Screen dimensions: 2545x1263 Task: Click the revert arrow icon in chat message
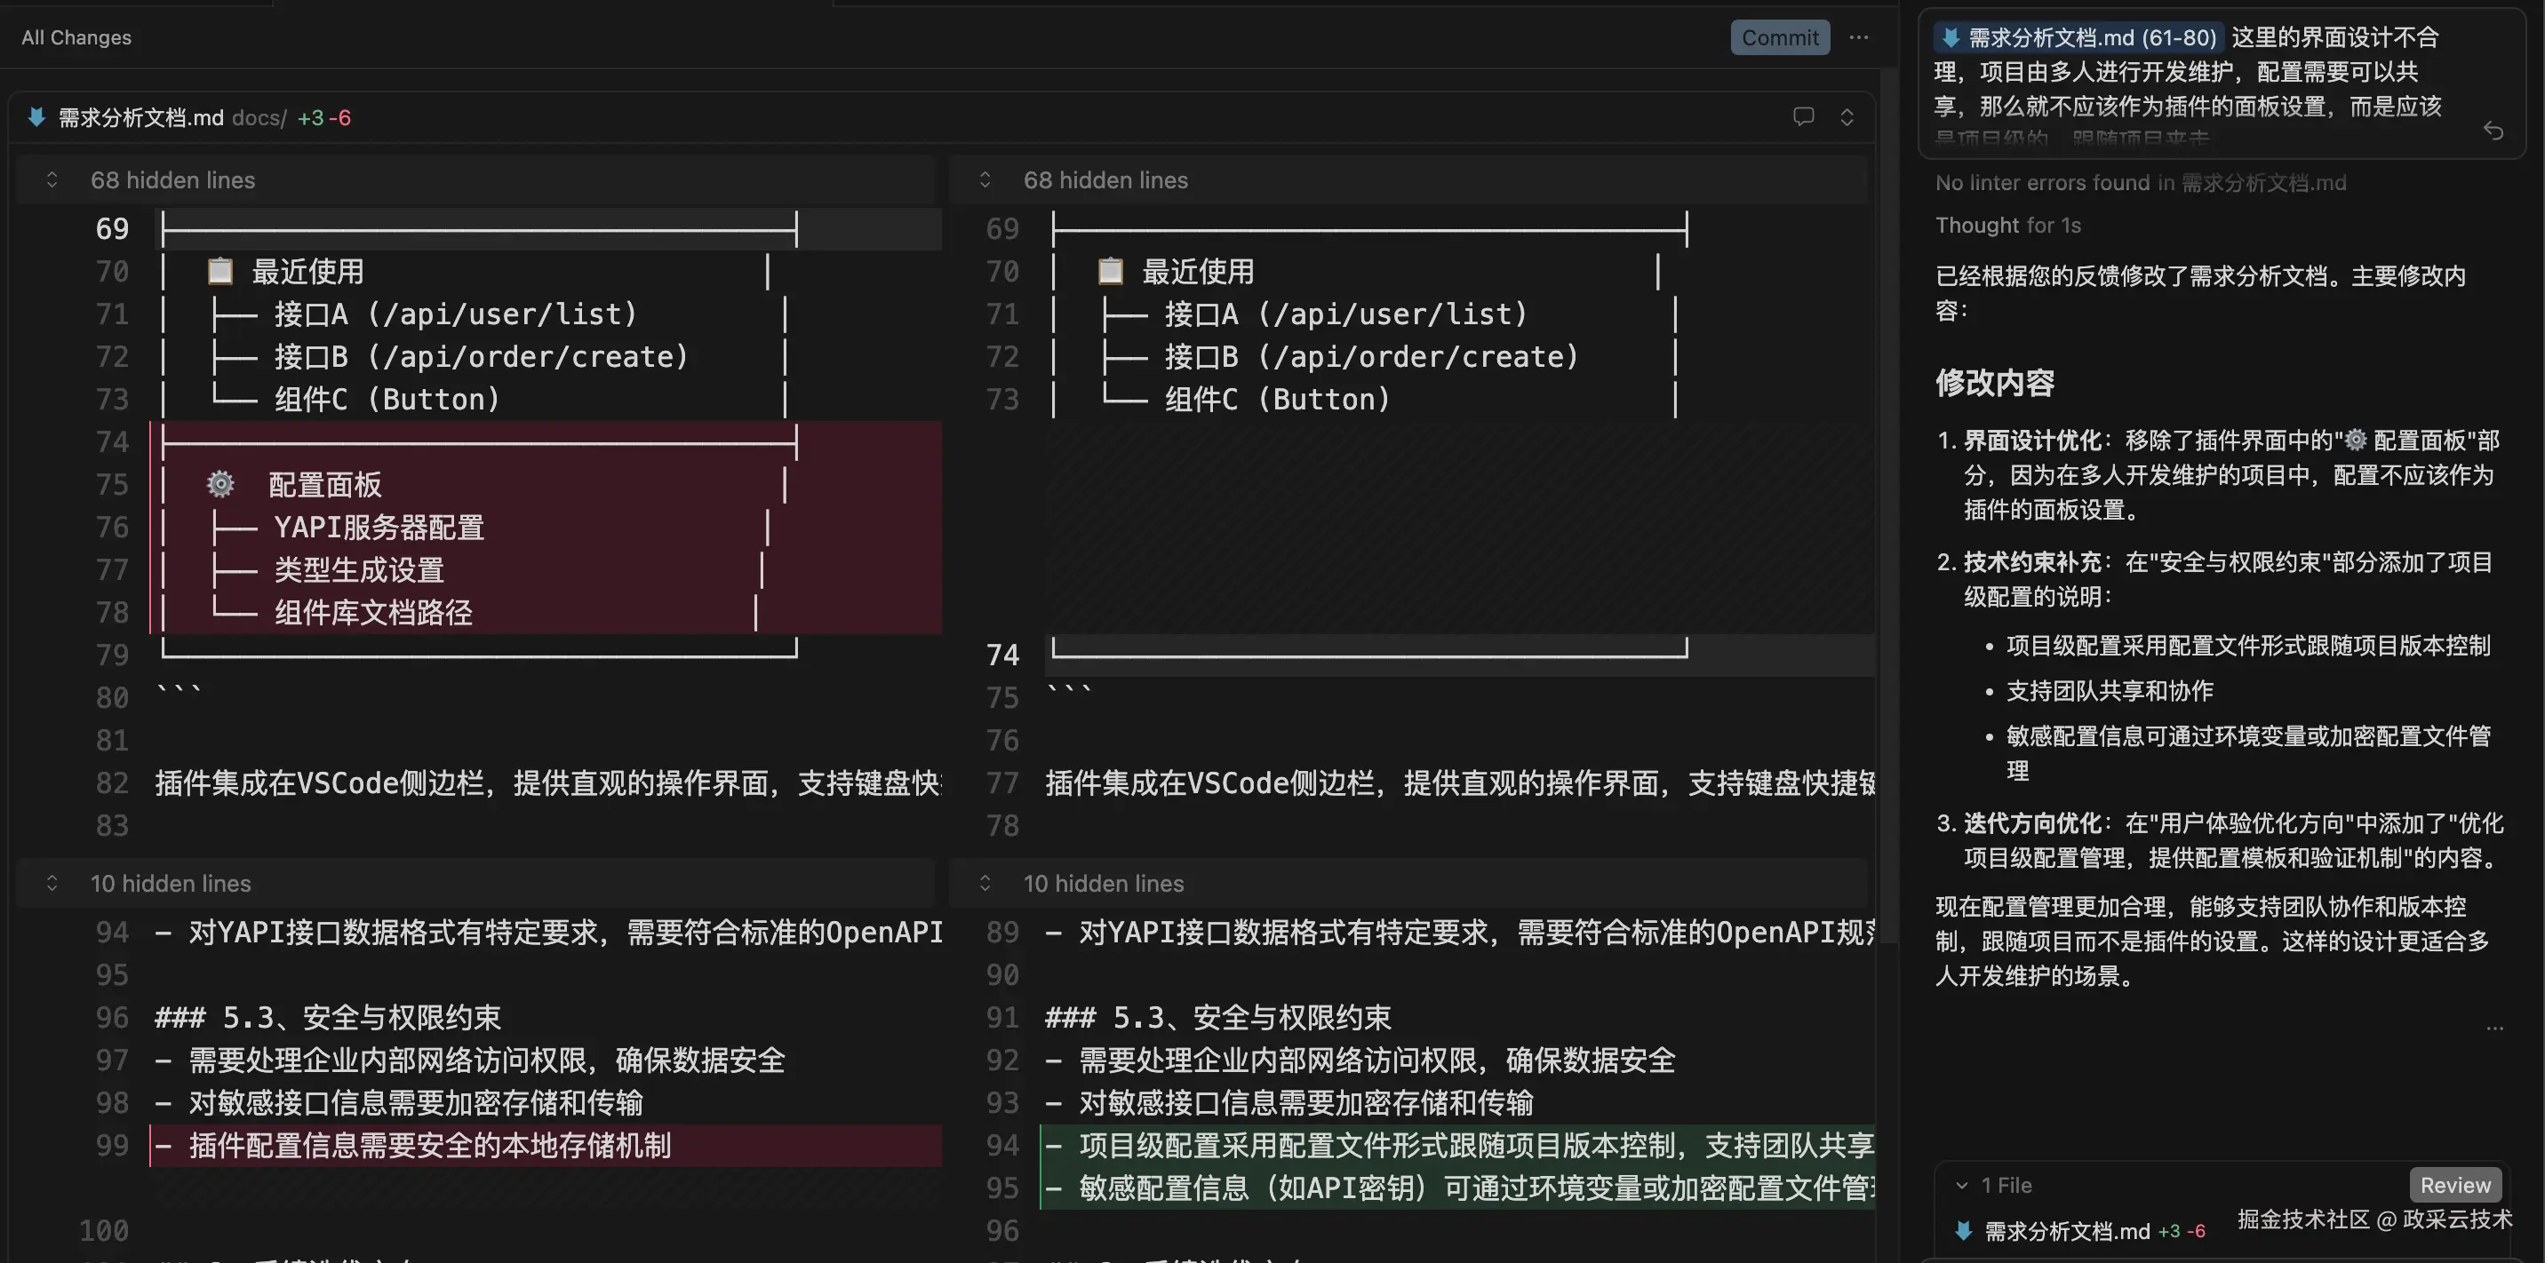(x=2493, y=131)
